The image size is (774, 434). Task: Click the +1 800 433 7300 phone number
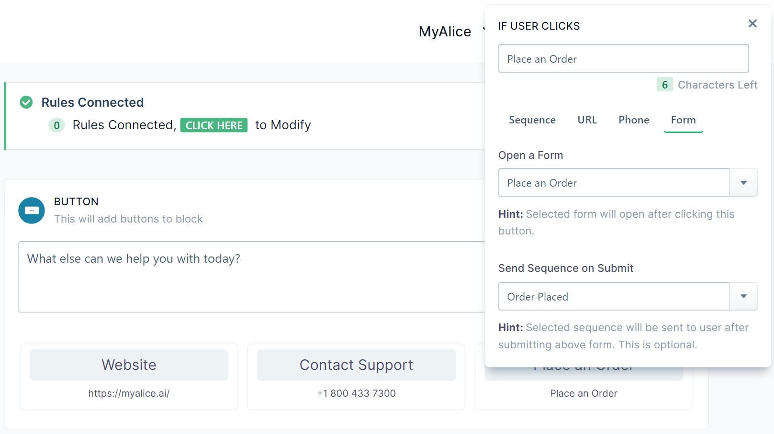click(x=356, y=393)
